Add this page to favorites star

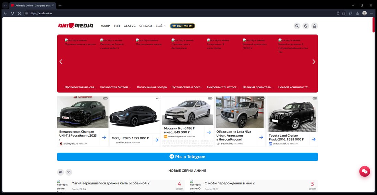pos(343,13)
